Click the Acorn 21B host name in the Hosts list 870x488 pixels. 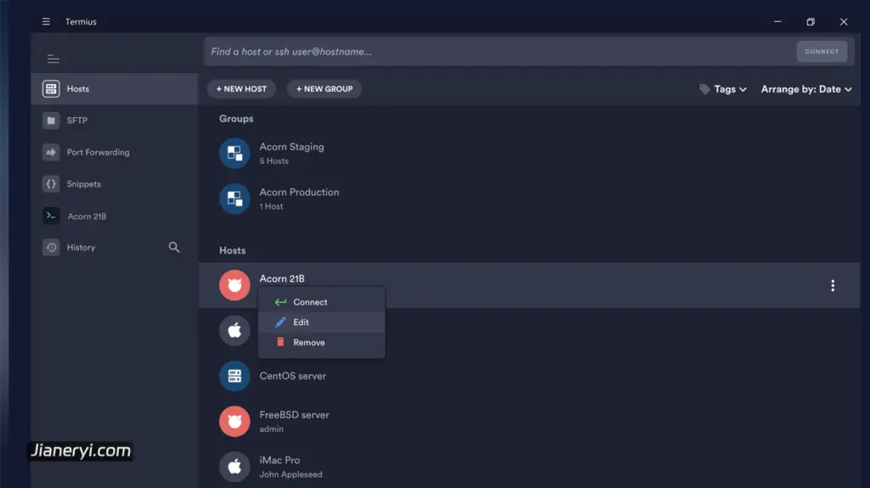[x=282, y=278]
